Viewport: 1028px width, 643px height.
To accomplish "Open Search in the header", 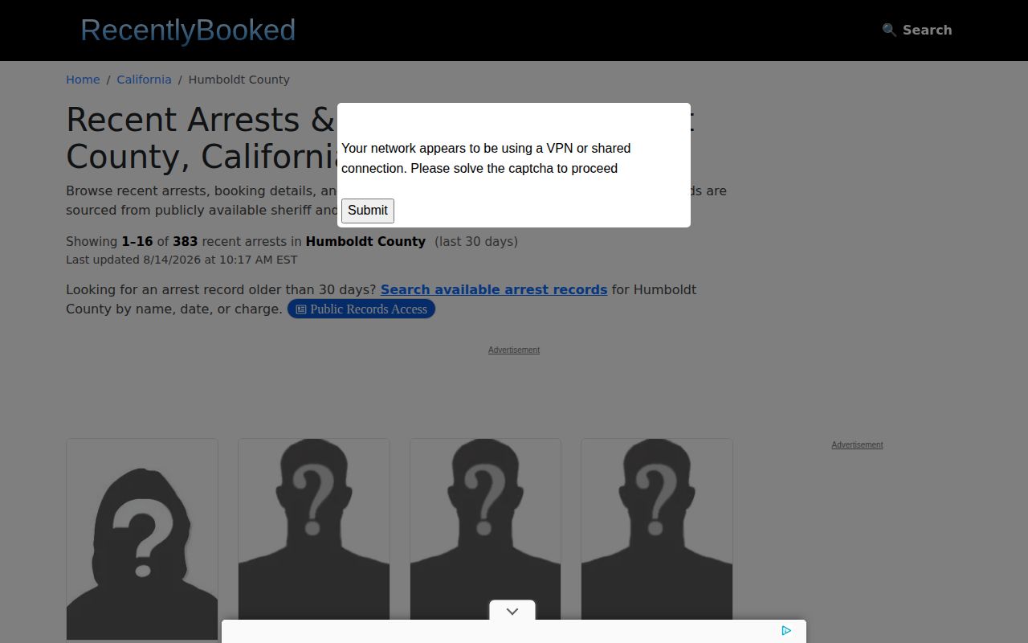I will tap(916, 30).
